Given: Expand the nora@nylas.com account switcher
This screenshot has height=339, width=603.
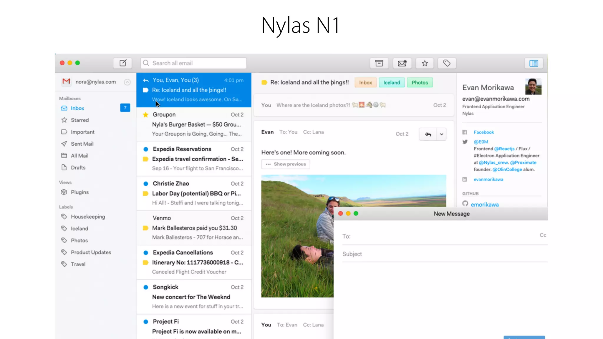Looking at the screenshot, I should click(x=127, y=82).
